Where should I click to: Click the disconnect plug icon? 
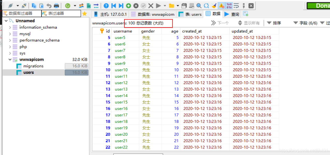[x=24, y=5]
